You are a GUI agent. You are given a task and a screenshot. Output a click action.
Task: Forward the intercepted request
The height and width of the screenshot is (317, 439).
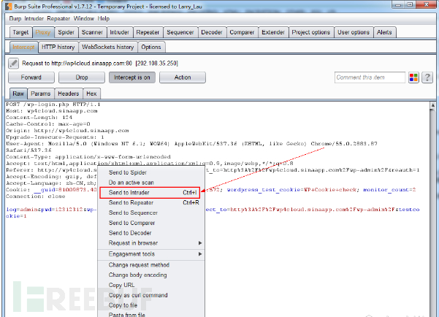(x=31, y=77)
